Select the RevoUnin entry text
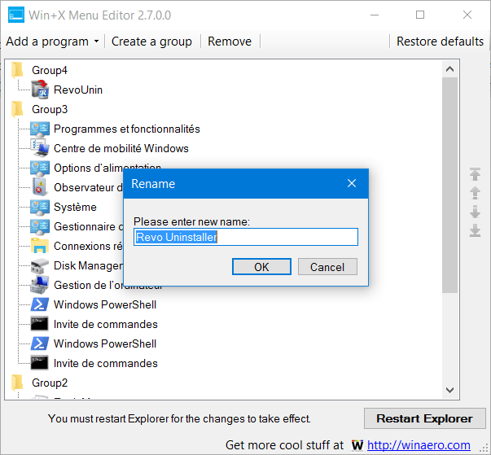Screen dimensions: 491x455 78,90
